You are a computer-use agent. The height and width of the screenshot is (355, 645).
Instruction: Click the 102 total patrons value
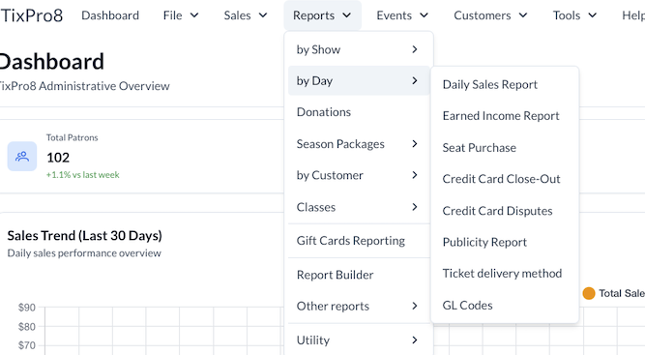58,158
